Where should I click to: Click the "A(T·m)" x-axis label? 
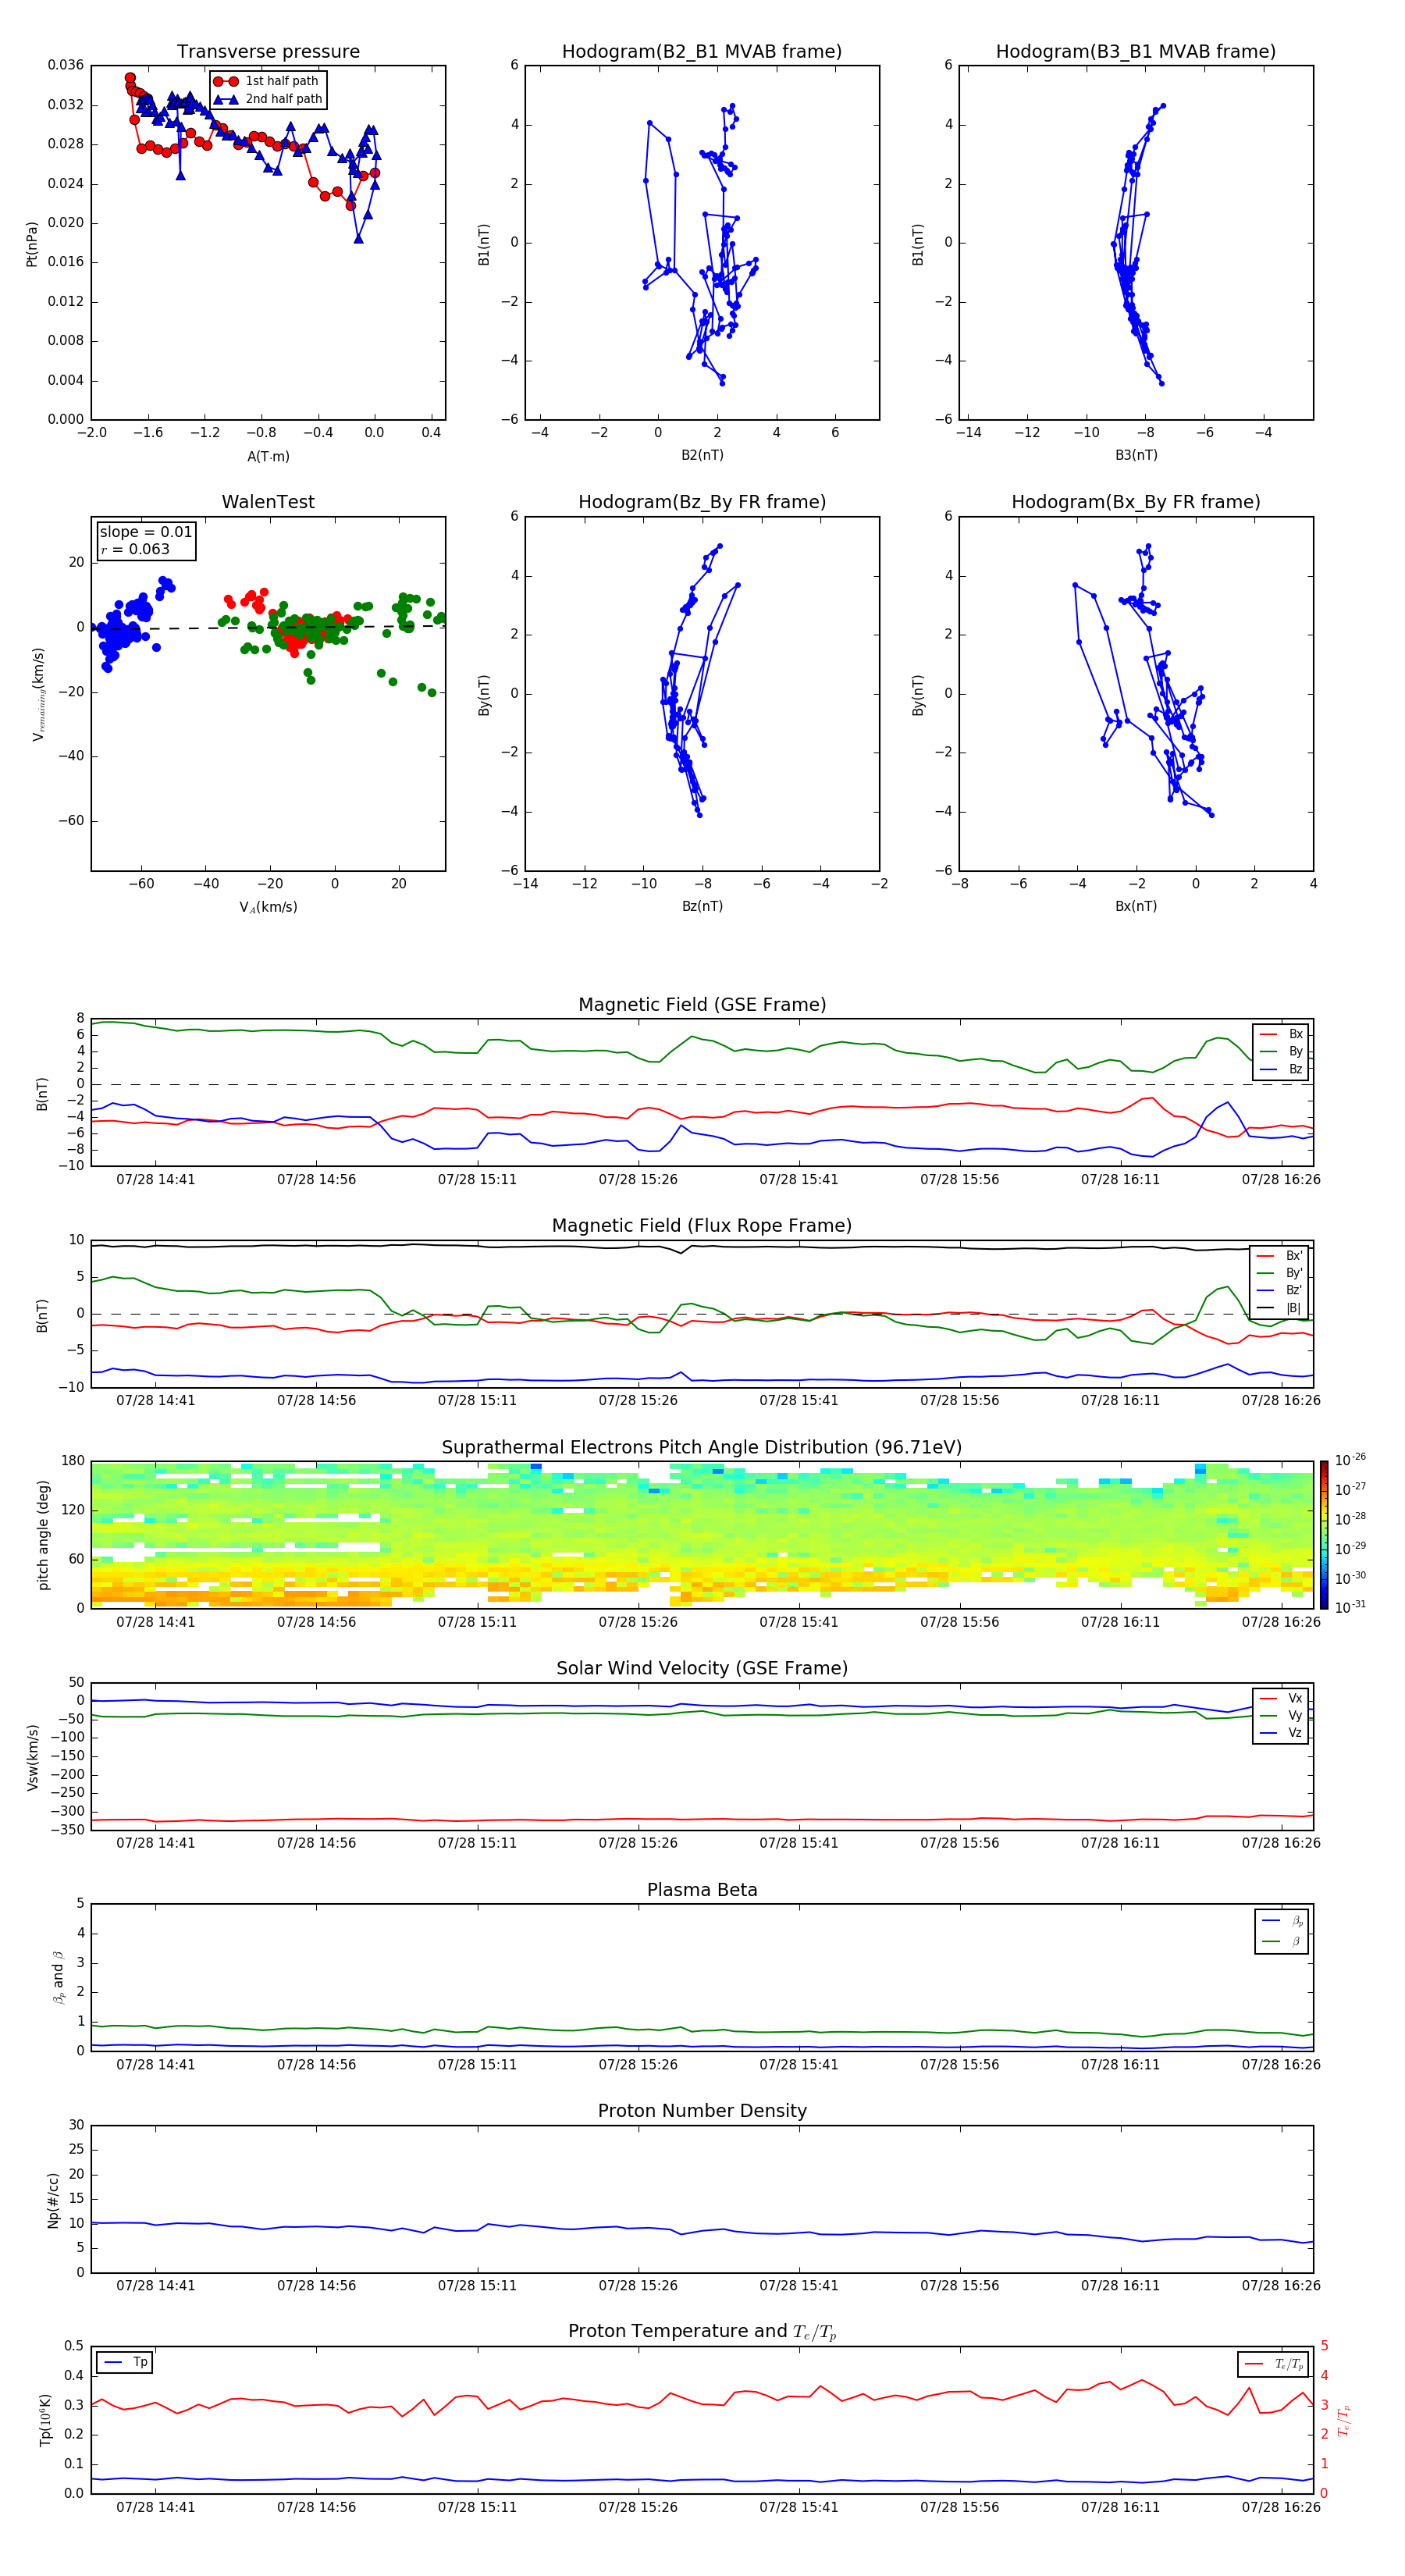[x=268, y=457]
